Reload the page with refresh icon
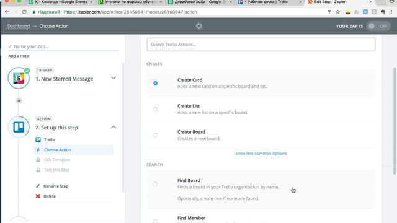The height and width of the screenshot is (223, 397). (x=24, y=12)
